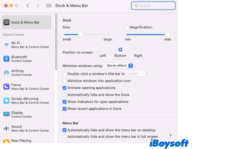The height and width of the screenshot is (149, 226).
Task: Select the Display monitor icon
Action: [x=6, y=114]
